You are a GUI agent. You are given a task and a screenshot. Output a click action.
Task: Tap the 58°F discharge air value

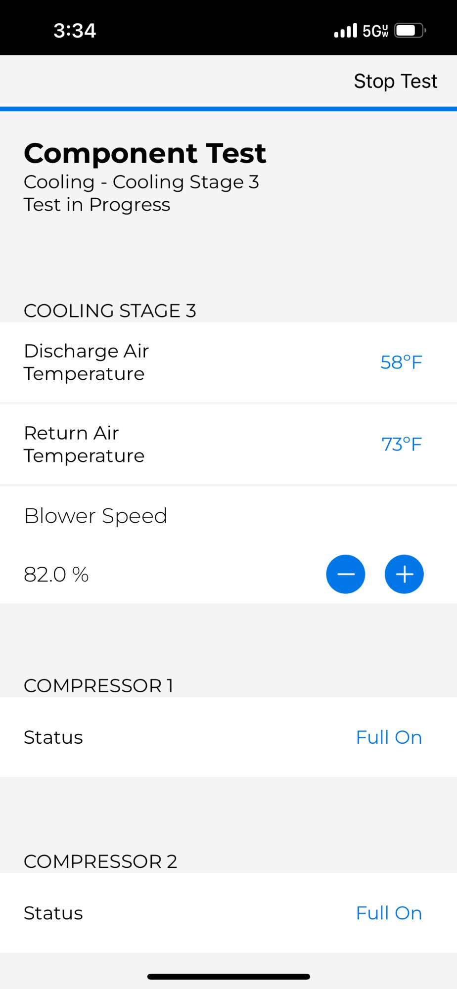click(x=401, y=362)
